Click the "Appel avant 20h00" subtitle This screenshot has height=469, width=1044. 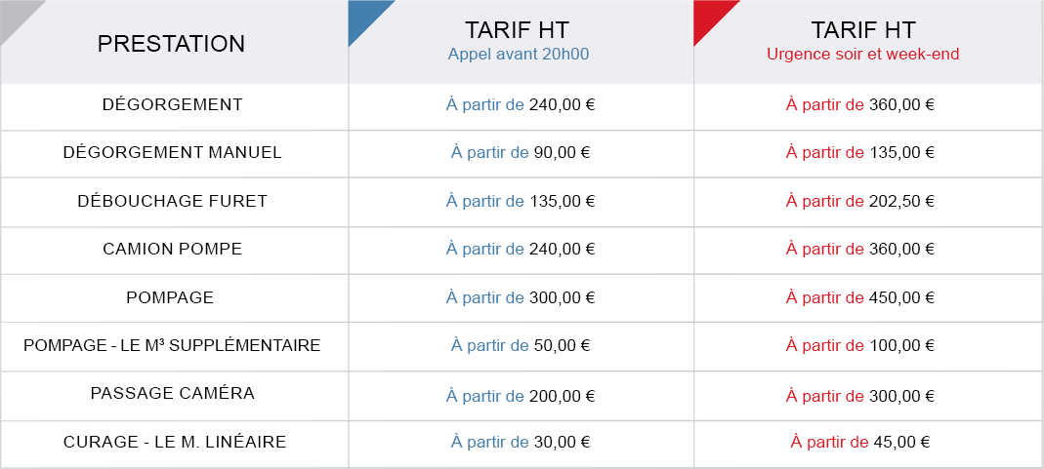[x=518, y=55]
